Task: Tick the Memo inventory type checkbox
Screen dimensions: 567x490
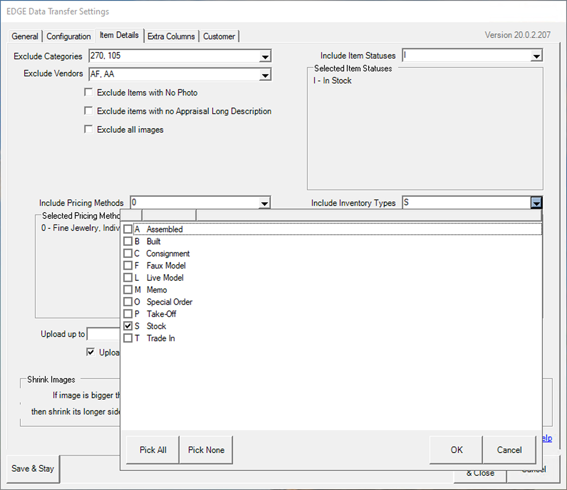Action: [128, 290]
